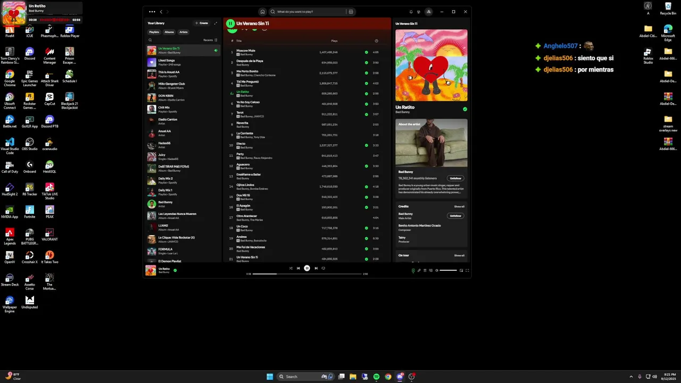Open This Is Anuel AA playlist
The image size is (681, 383).
tap(183, 74)
